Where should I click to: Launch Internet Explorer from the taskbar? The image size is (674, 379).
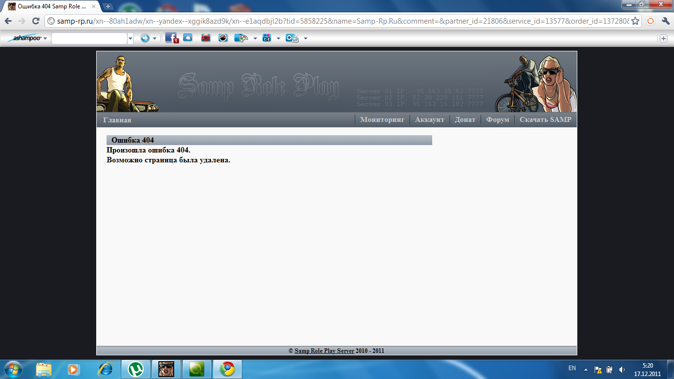click(105, 369)
